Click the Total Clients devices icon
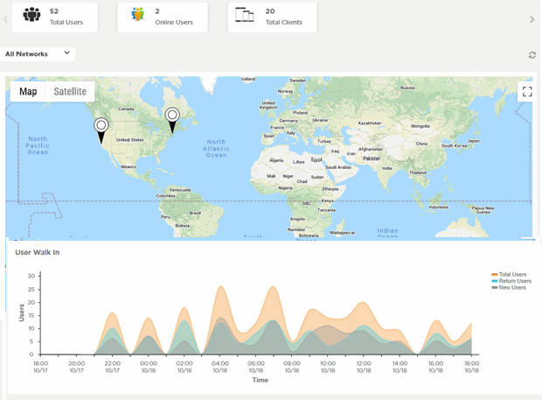This screenshot has height=400, width=542. [x=246, y=15]
